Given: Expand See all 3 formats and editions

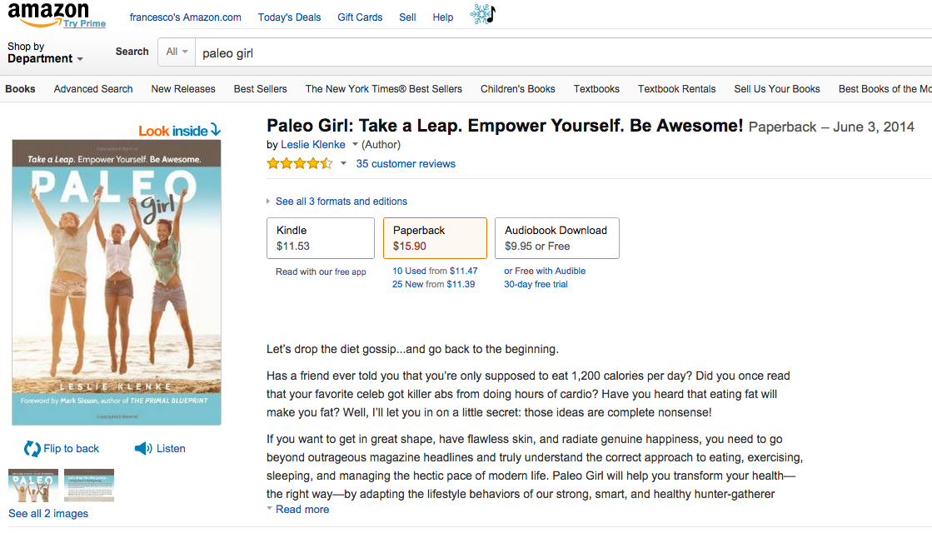Looking at the screenshot, I should click(x=337, y=202).
